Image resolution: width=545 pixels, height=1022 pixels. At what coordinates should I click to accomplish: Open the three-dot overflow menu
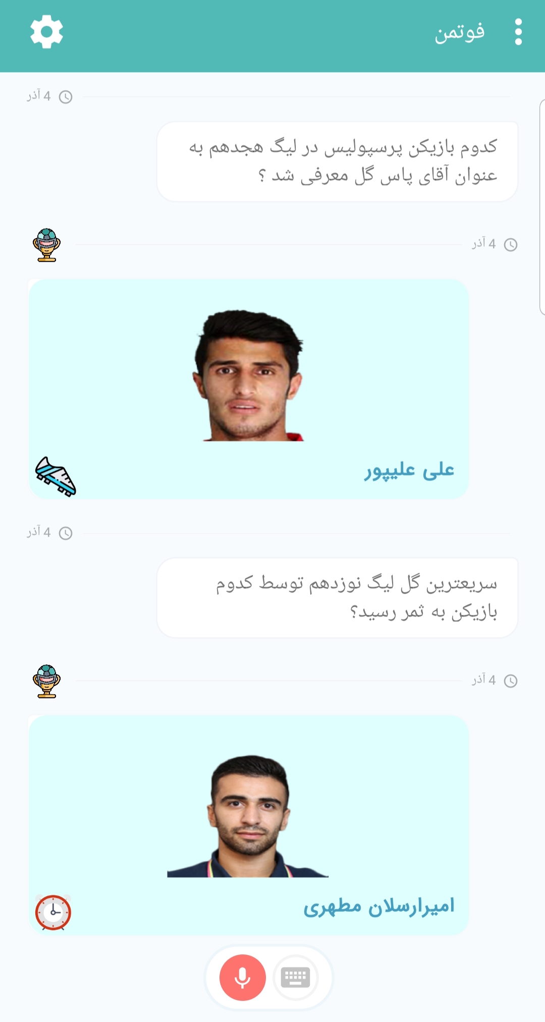(518, 32)
